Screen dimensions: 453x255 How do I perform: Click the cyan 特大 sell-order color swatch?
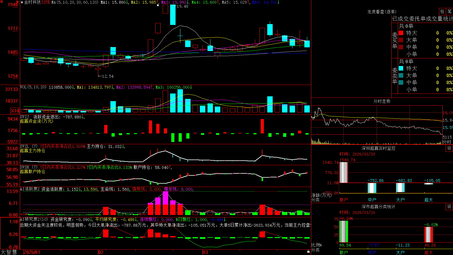point(401,68)
